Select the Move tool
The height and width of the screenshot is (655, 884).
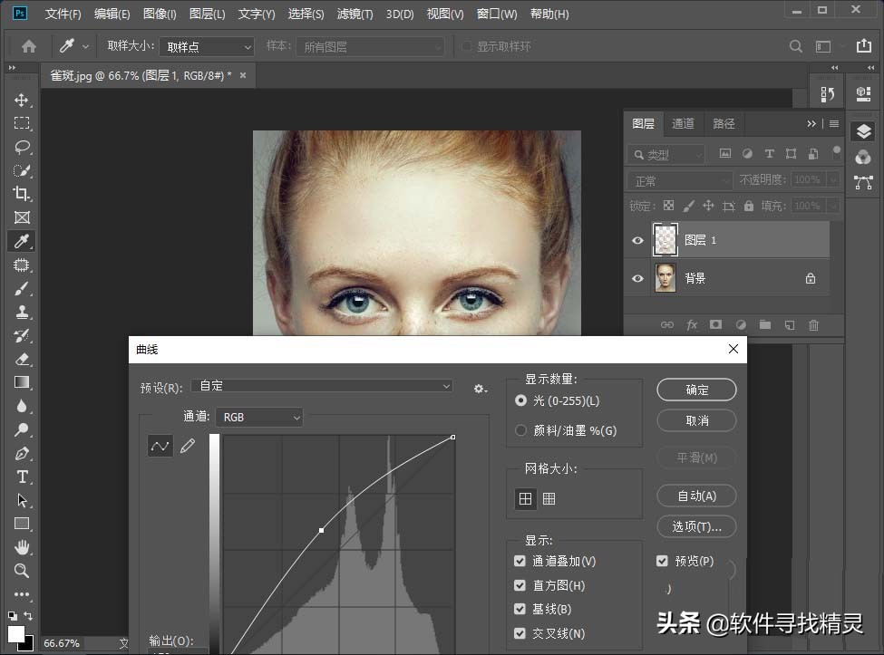pyautogui.click(x=22, y=101)
